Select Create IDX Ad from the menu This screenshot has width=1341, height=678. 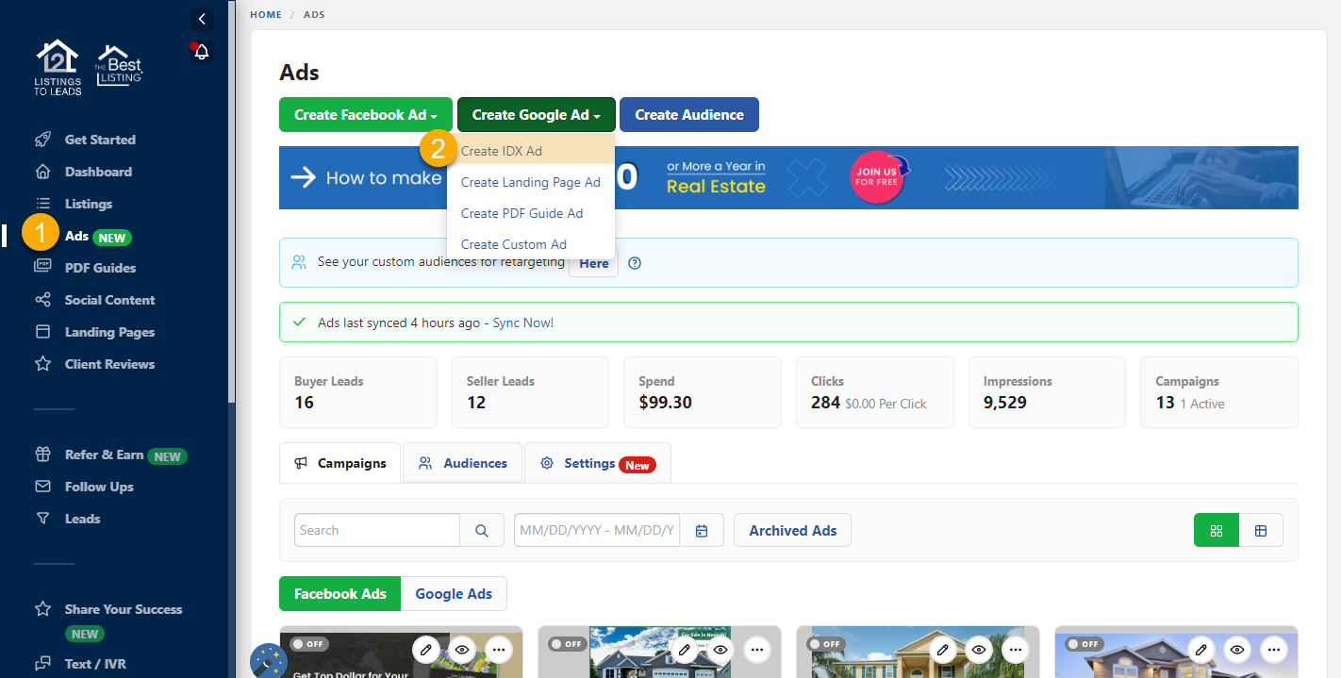pyautogui.click(x=501, y=150)
